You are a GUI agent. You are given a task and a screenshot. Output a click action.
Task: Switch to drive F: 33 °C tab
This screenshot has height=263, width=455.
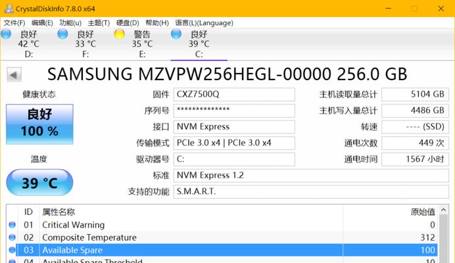tap(85, 44)
